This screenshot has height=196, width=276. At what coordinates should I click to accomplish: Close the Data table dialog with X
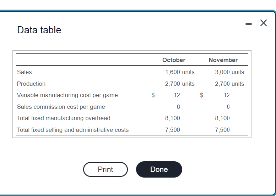pyautogui.click(x=264, y=23)
